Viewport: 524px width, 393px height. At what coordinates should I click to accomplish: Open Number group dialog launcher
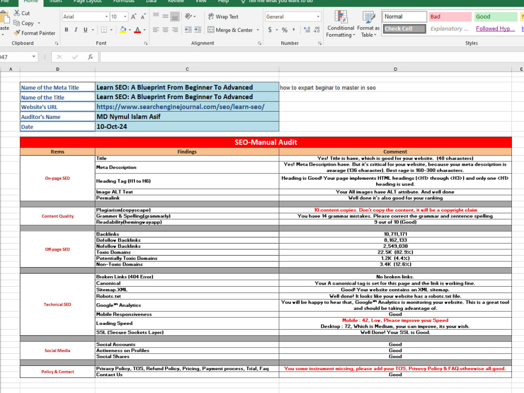pyautogui.click(x=320, y=43)
